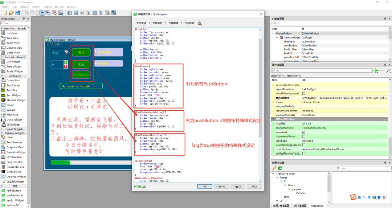Open the 添加资源 dropdown arrow
Screen dimensions: 392x208
(149, 23)
